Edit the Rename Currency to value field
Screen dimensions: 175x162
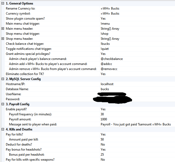110,8
